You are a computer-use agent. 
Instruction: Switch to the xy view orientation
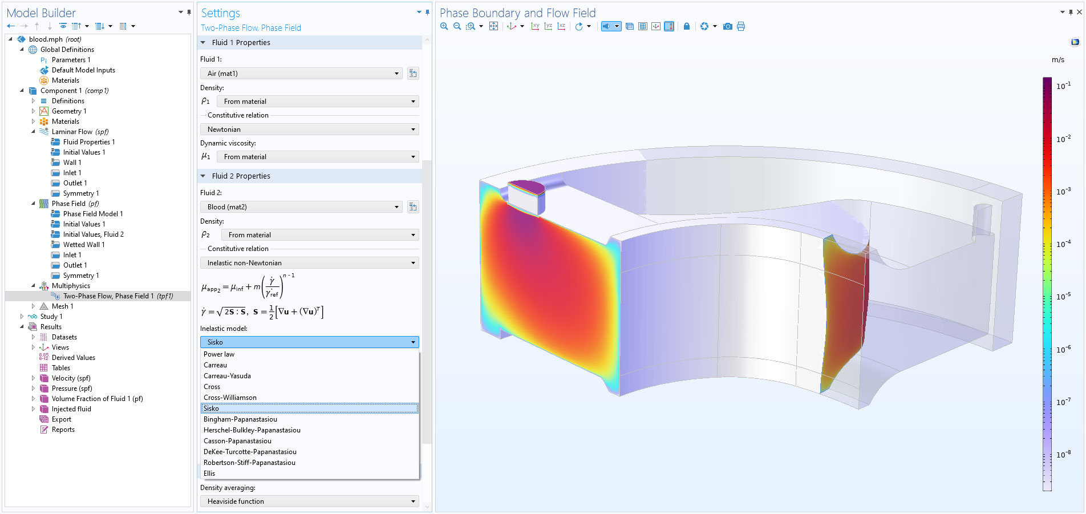tap(535, 26)
